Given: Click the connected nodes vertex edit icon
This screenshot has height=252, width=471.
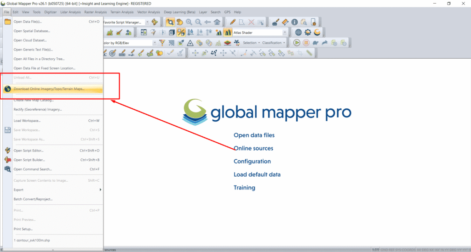Looking at the screenshot, I should coord(214,53).
